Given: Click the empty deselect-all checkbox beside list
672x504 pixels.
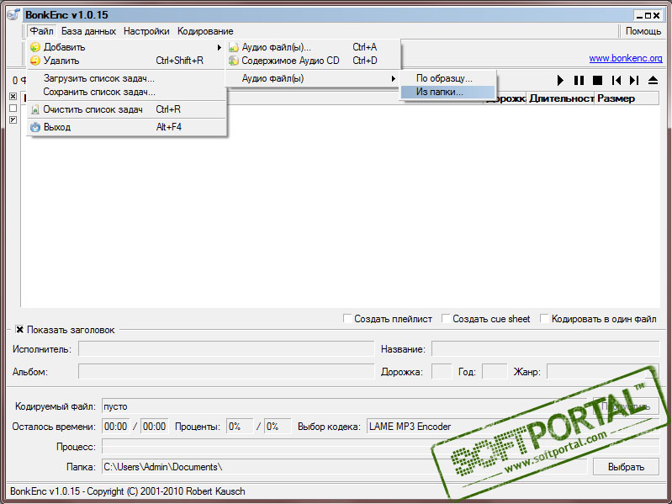Looking at the screenshot, I should pyautogui.click(x=13, y=108).
